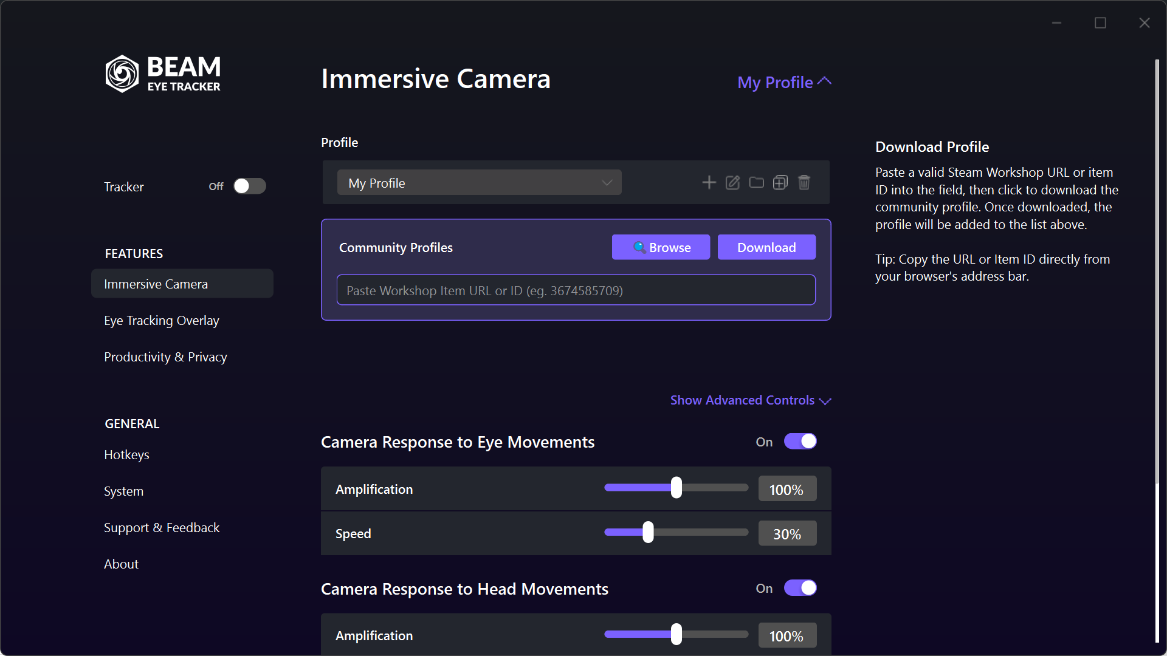The image size is (1167, 656).
Task: Click the eye Amplification 100% value box
Action: (x=787, y=490)
